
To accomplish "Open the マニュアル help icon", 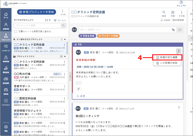I will [181, 4].
